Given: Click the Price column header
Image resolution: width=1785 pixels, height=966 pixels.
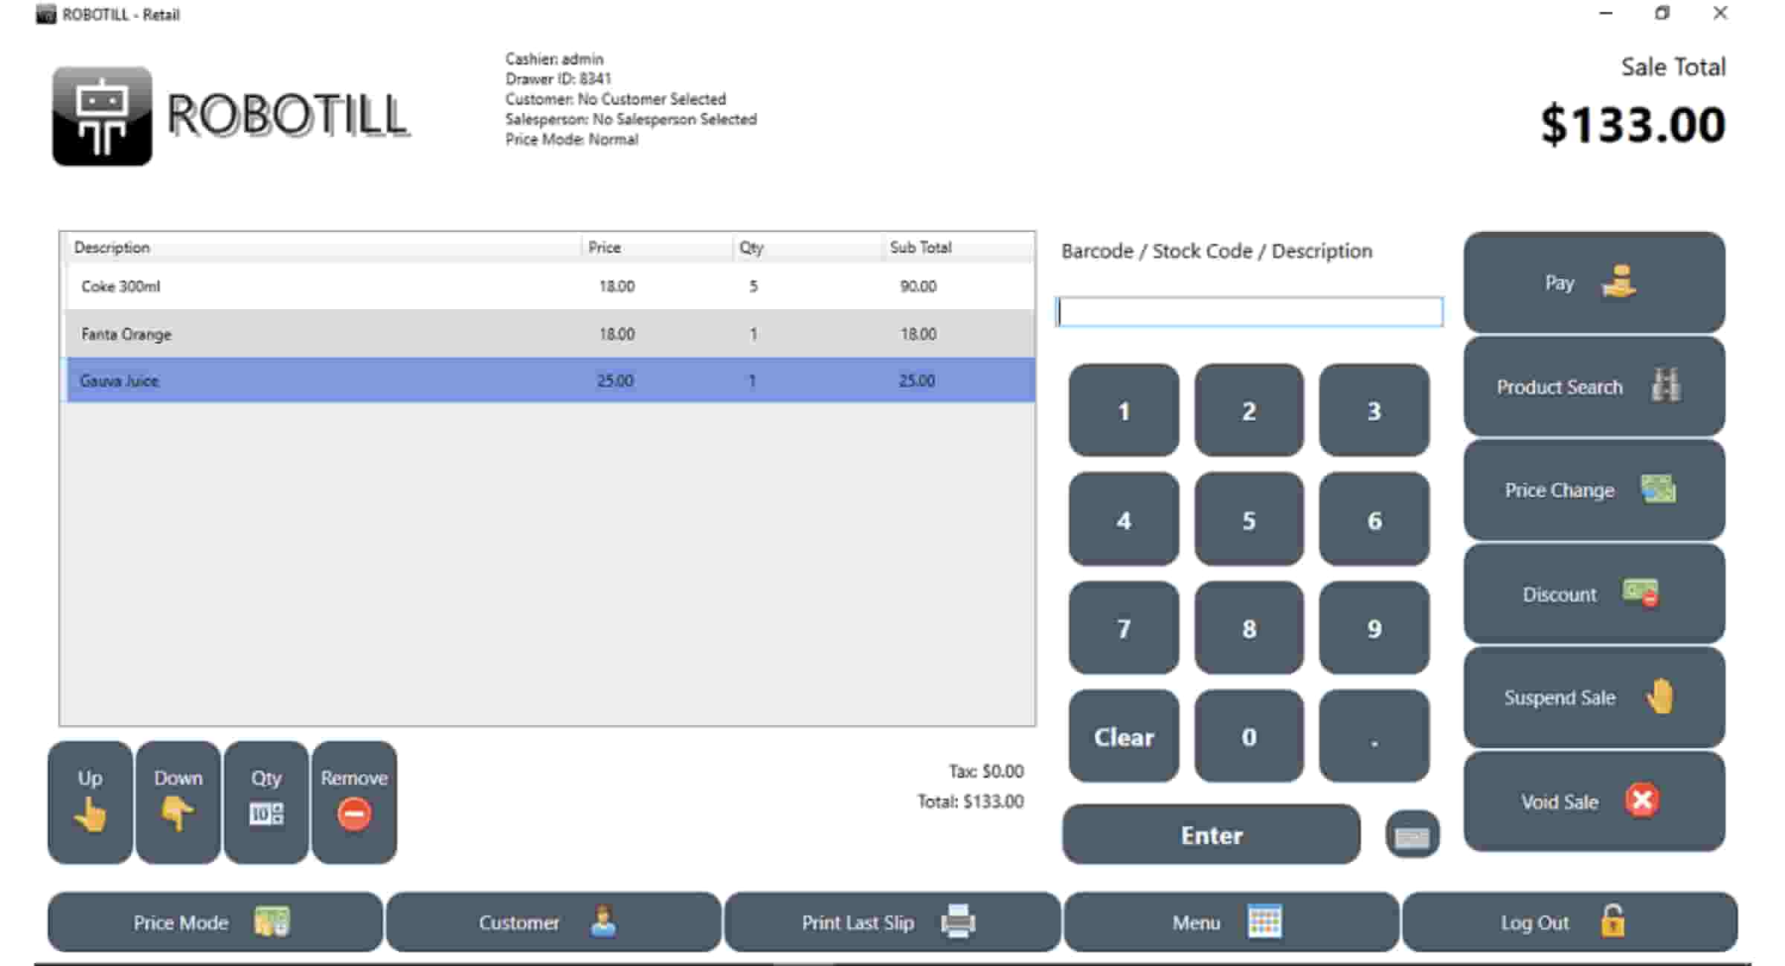Looking at the screenshot, I should tap(657, 247).
